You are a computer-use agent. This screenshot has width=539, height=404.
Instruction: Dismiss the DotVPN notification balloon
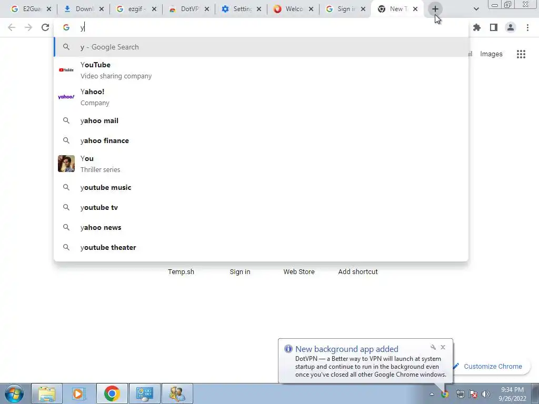pos(443,347)
